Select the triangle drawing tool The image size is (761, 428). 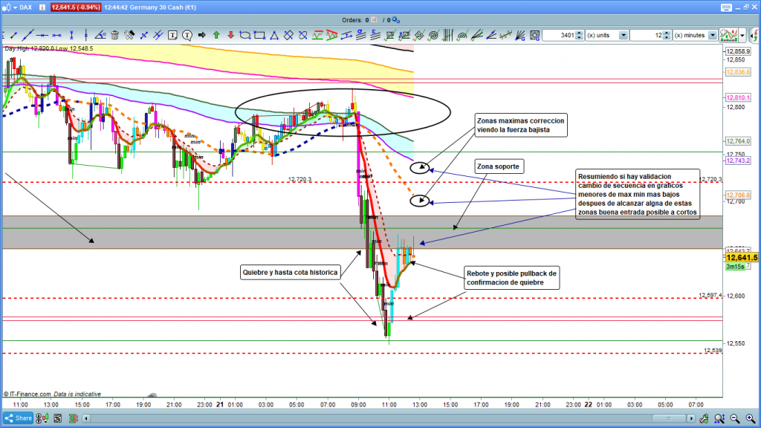pos(274,35)
